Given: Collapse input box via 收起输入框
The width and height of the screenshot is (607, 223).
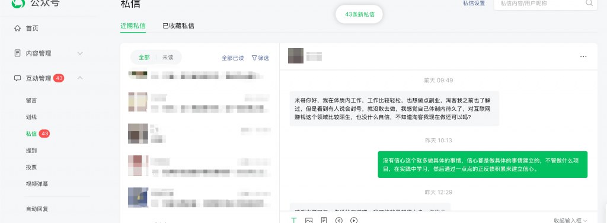Looking at the screenshot, I should tap(571, 220).
